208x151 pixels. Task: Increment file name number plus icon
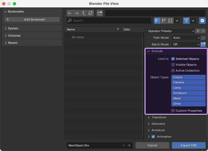pyautogui.click(x=129, y=145)
